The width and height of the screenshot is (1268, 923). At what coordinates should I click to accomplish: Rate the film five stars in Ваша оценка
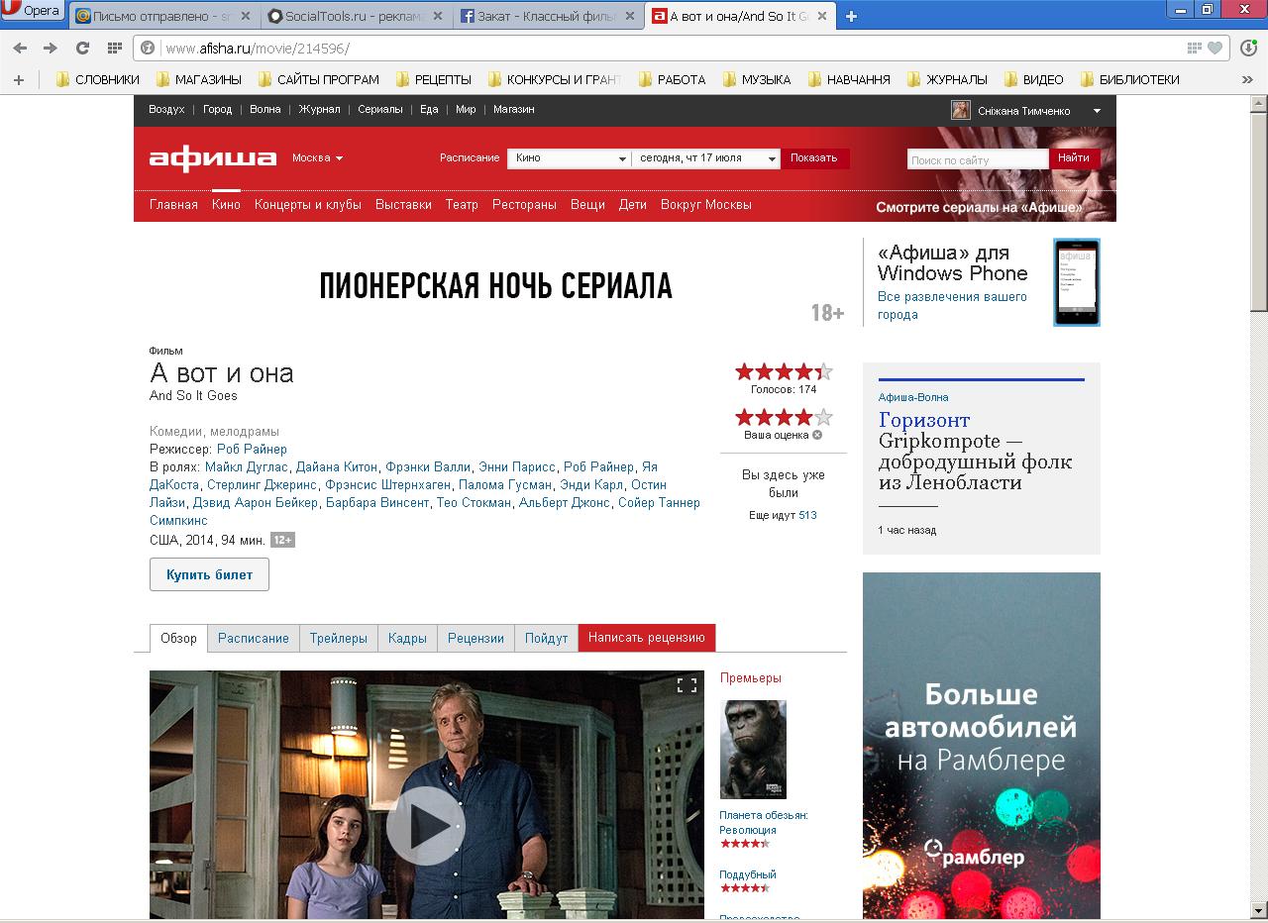tap(823, 417)
